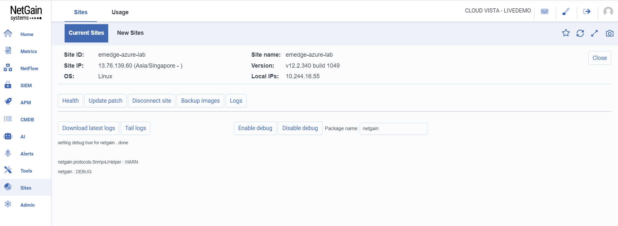Open the mail envelope icon
Image resolution: width=618 pixels, height=226 pixels.
coord(545,12)
